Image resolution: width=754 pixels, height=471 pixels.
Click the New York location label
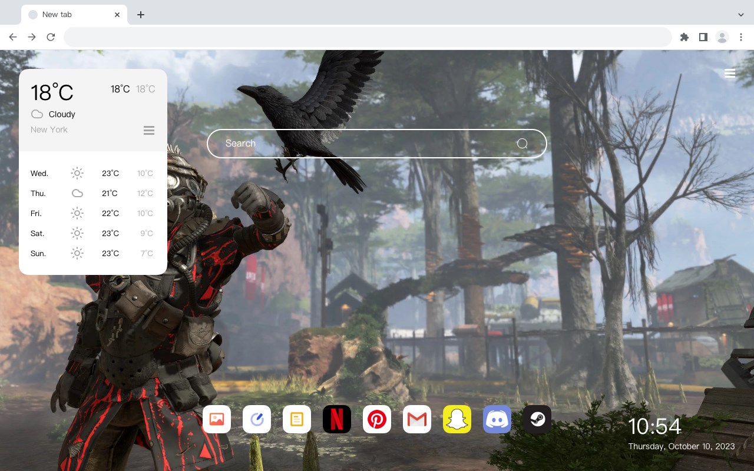(49, 130)
